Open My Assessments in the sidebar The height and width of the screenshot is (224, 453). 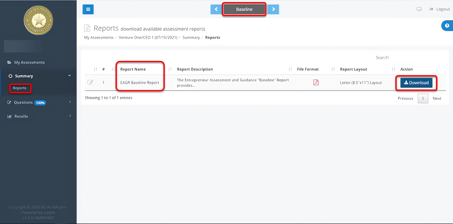29,62
